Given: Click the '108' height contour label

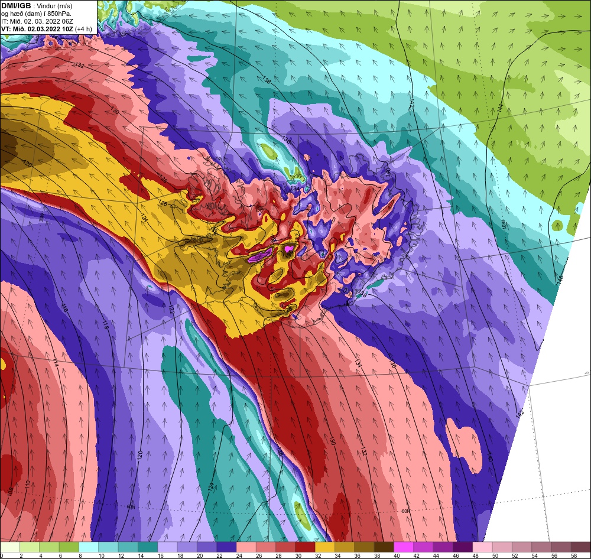Looking at the screenshot, I should click(10, 492).
